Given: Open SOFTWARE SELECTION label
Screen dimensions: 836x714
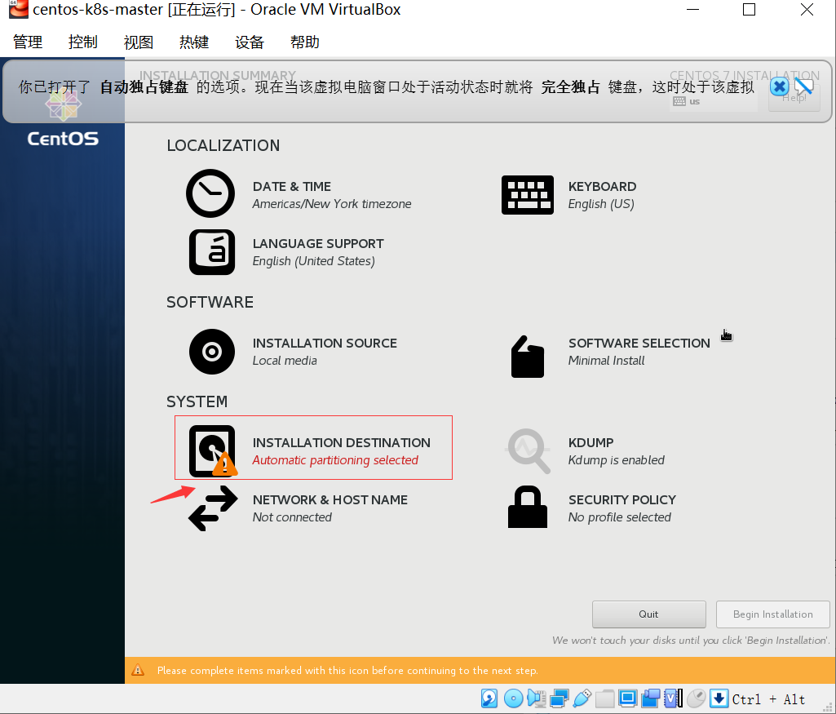Looking at the screenshot, I should [x=639, y=343].
